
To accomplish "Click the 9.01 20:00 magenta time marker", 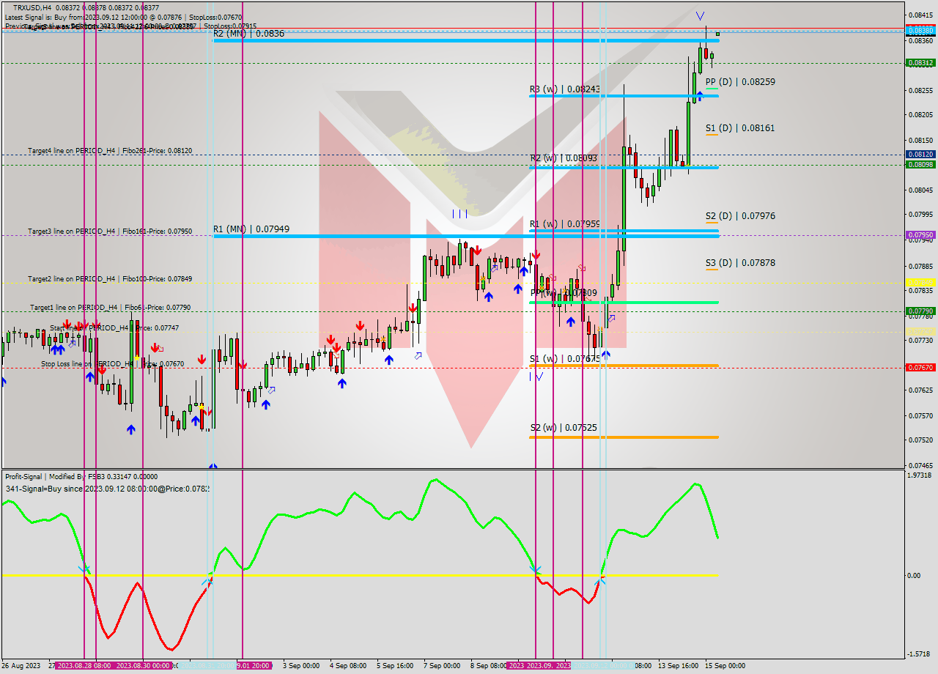I will (254, 666).
